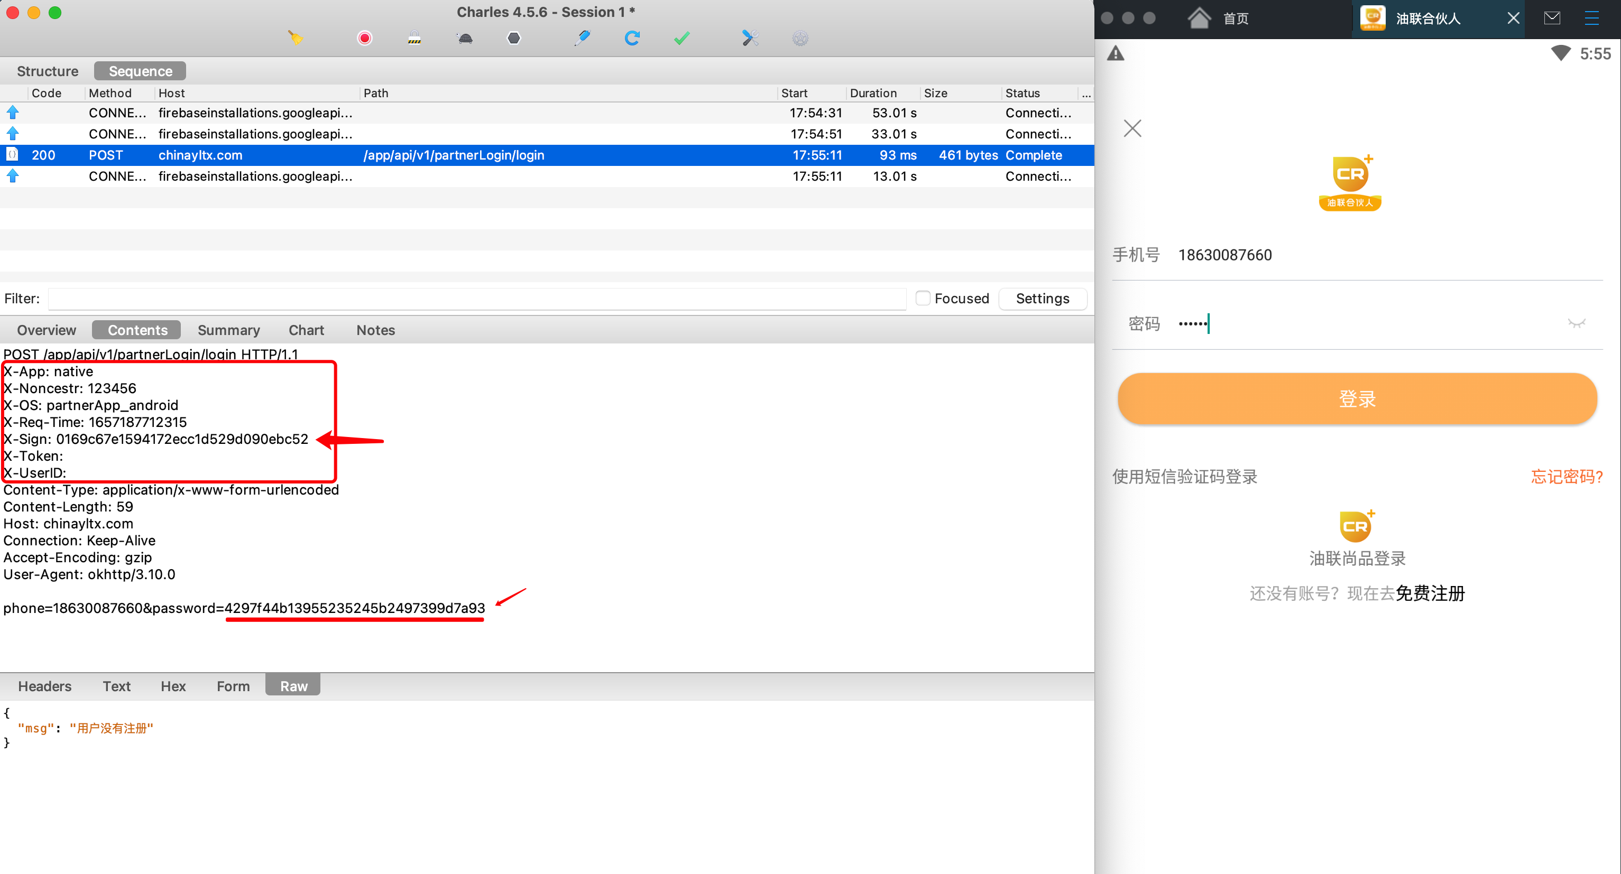The image size is (1621, 874).
Task: Sort by the Duration column header
Action: tap(883, 93)
